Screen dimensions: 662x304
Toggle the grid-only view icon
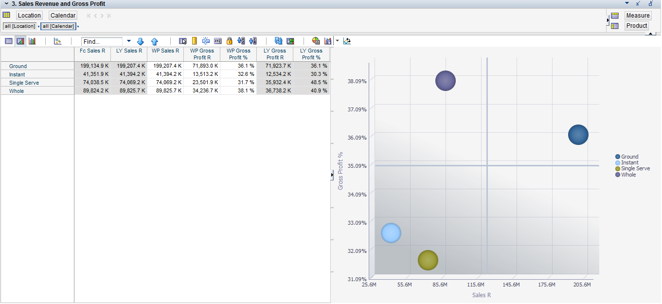(x=8, y=41)
